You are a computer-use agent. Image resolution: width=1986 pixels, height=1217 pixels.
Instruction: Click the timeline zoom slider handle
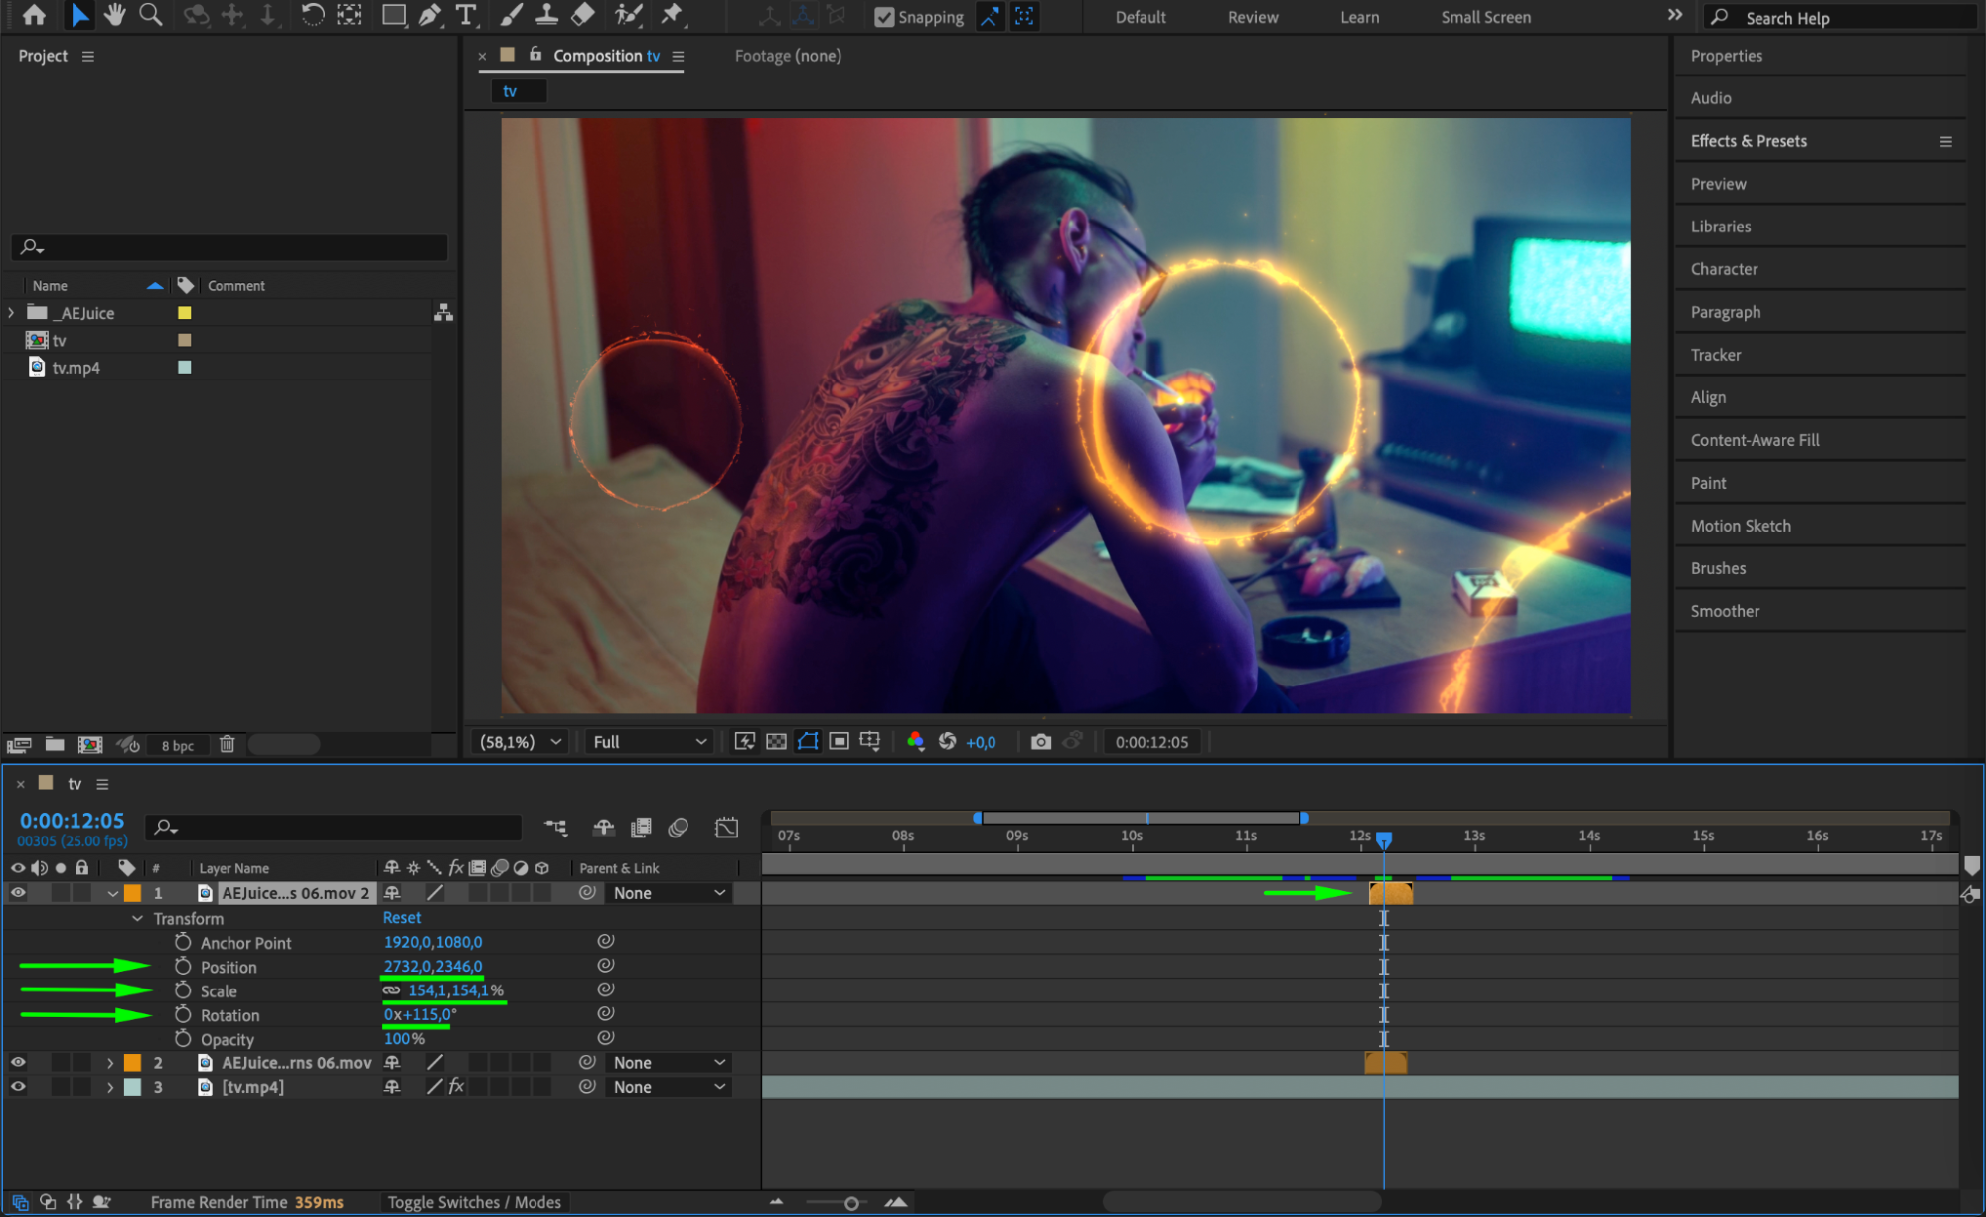click(x=851, y=1203)
